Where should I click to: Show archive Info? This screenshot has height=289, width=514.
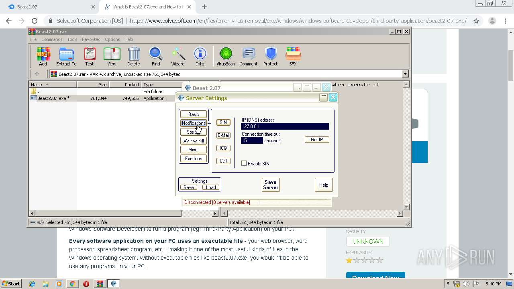pos(200,56)
